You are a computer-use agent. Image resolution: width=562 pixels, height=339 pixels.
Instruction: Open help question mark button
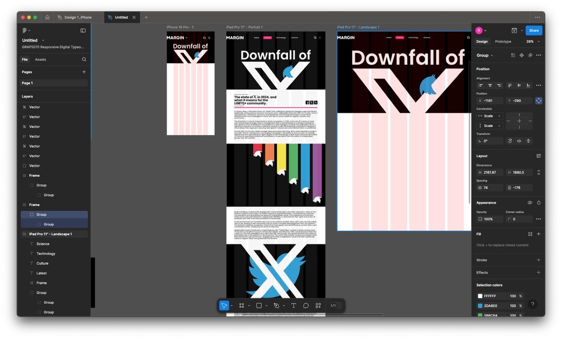click(x=532, y=304)
